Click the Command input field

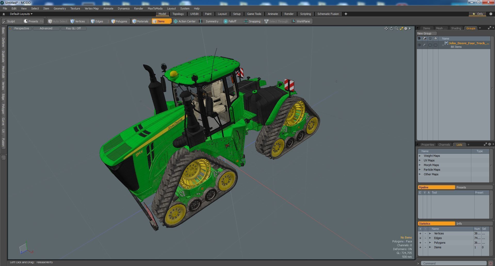(454, 263)
